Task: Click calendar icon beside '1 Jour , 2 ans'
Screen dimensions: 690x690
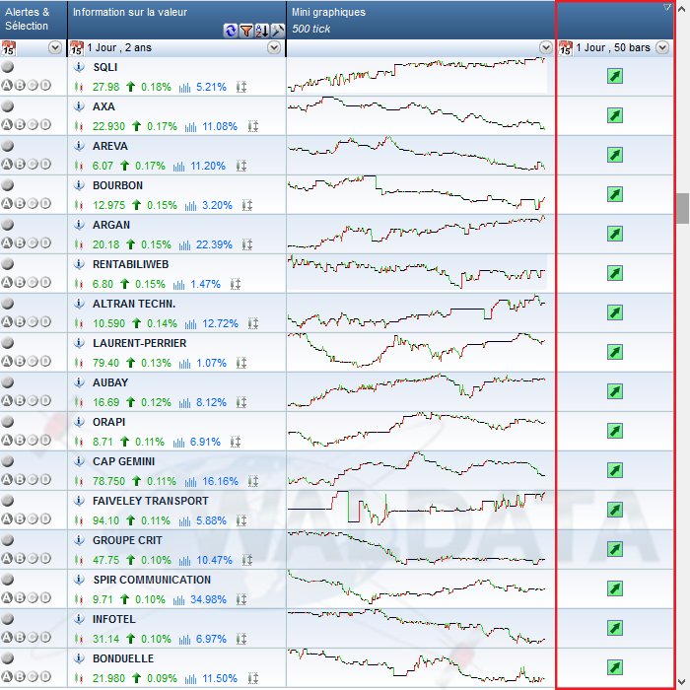Action: tap(77, 47)
